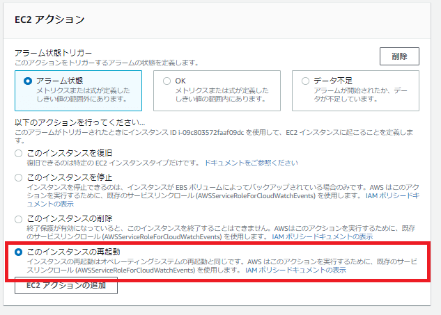The width and height of the screenshot is (441, 315).
Task: Click the EC2 アクション section heading
Action: coord(49,19)
